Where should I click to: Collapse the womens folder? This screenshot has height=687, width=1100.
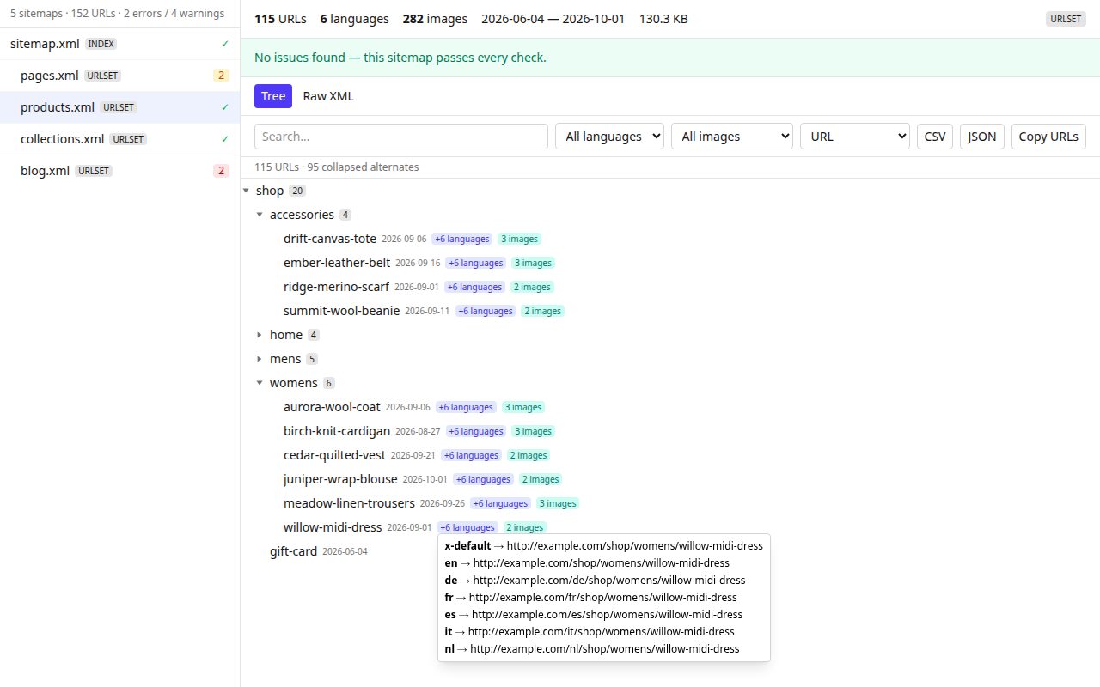(260, 383)
